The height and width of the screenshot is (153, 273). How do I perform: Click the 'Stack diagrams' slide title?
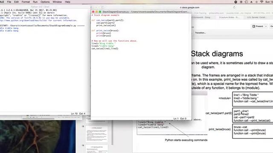(217, 54)
